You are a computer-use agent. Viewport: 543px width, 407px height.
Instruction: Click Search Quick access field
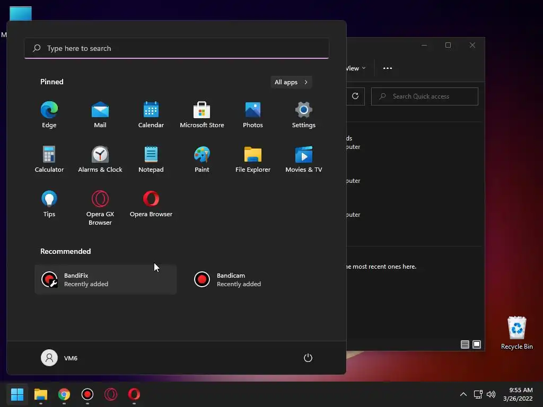point(425,96)
